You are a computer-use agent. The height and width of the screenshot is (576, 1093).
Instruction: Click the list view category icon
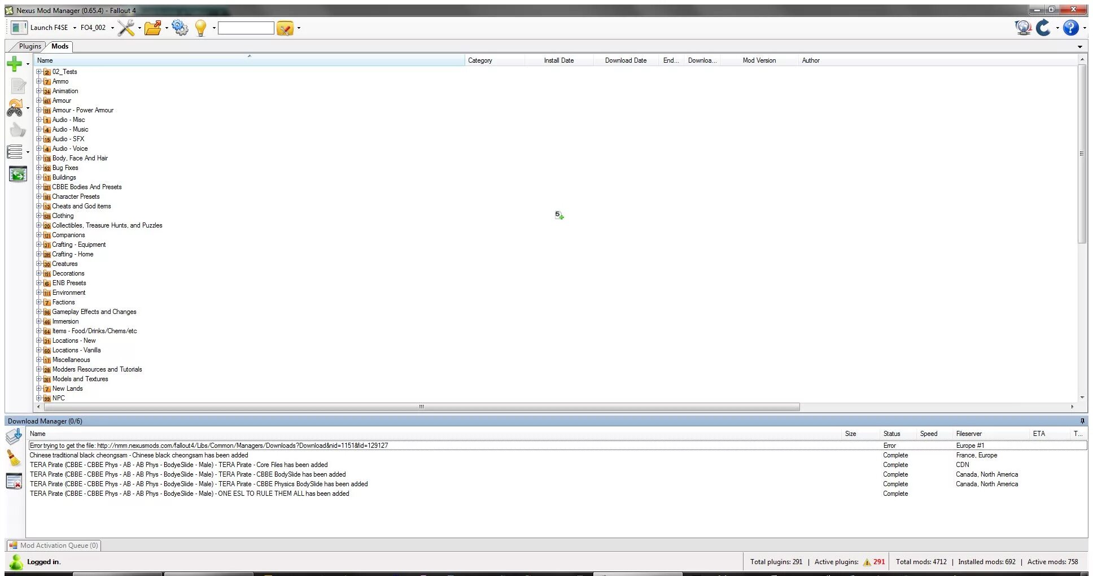(15, 152)
